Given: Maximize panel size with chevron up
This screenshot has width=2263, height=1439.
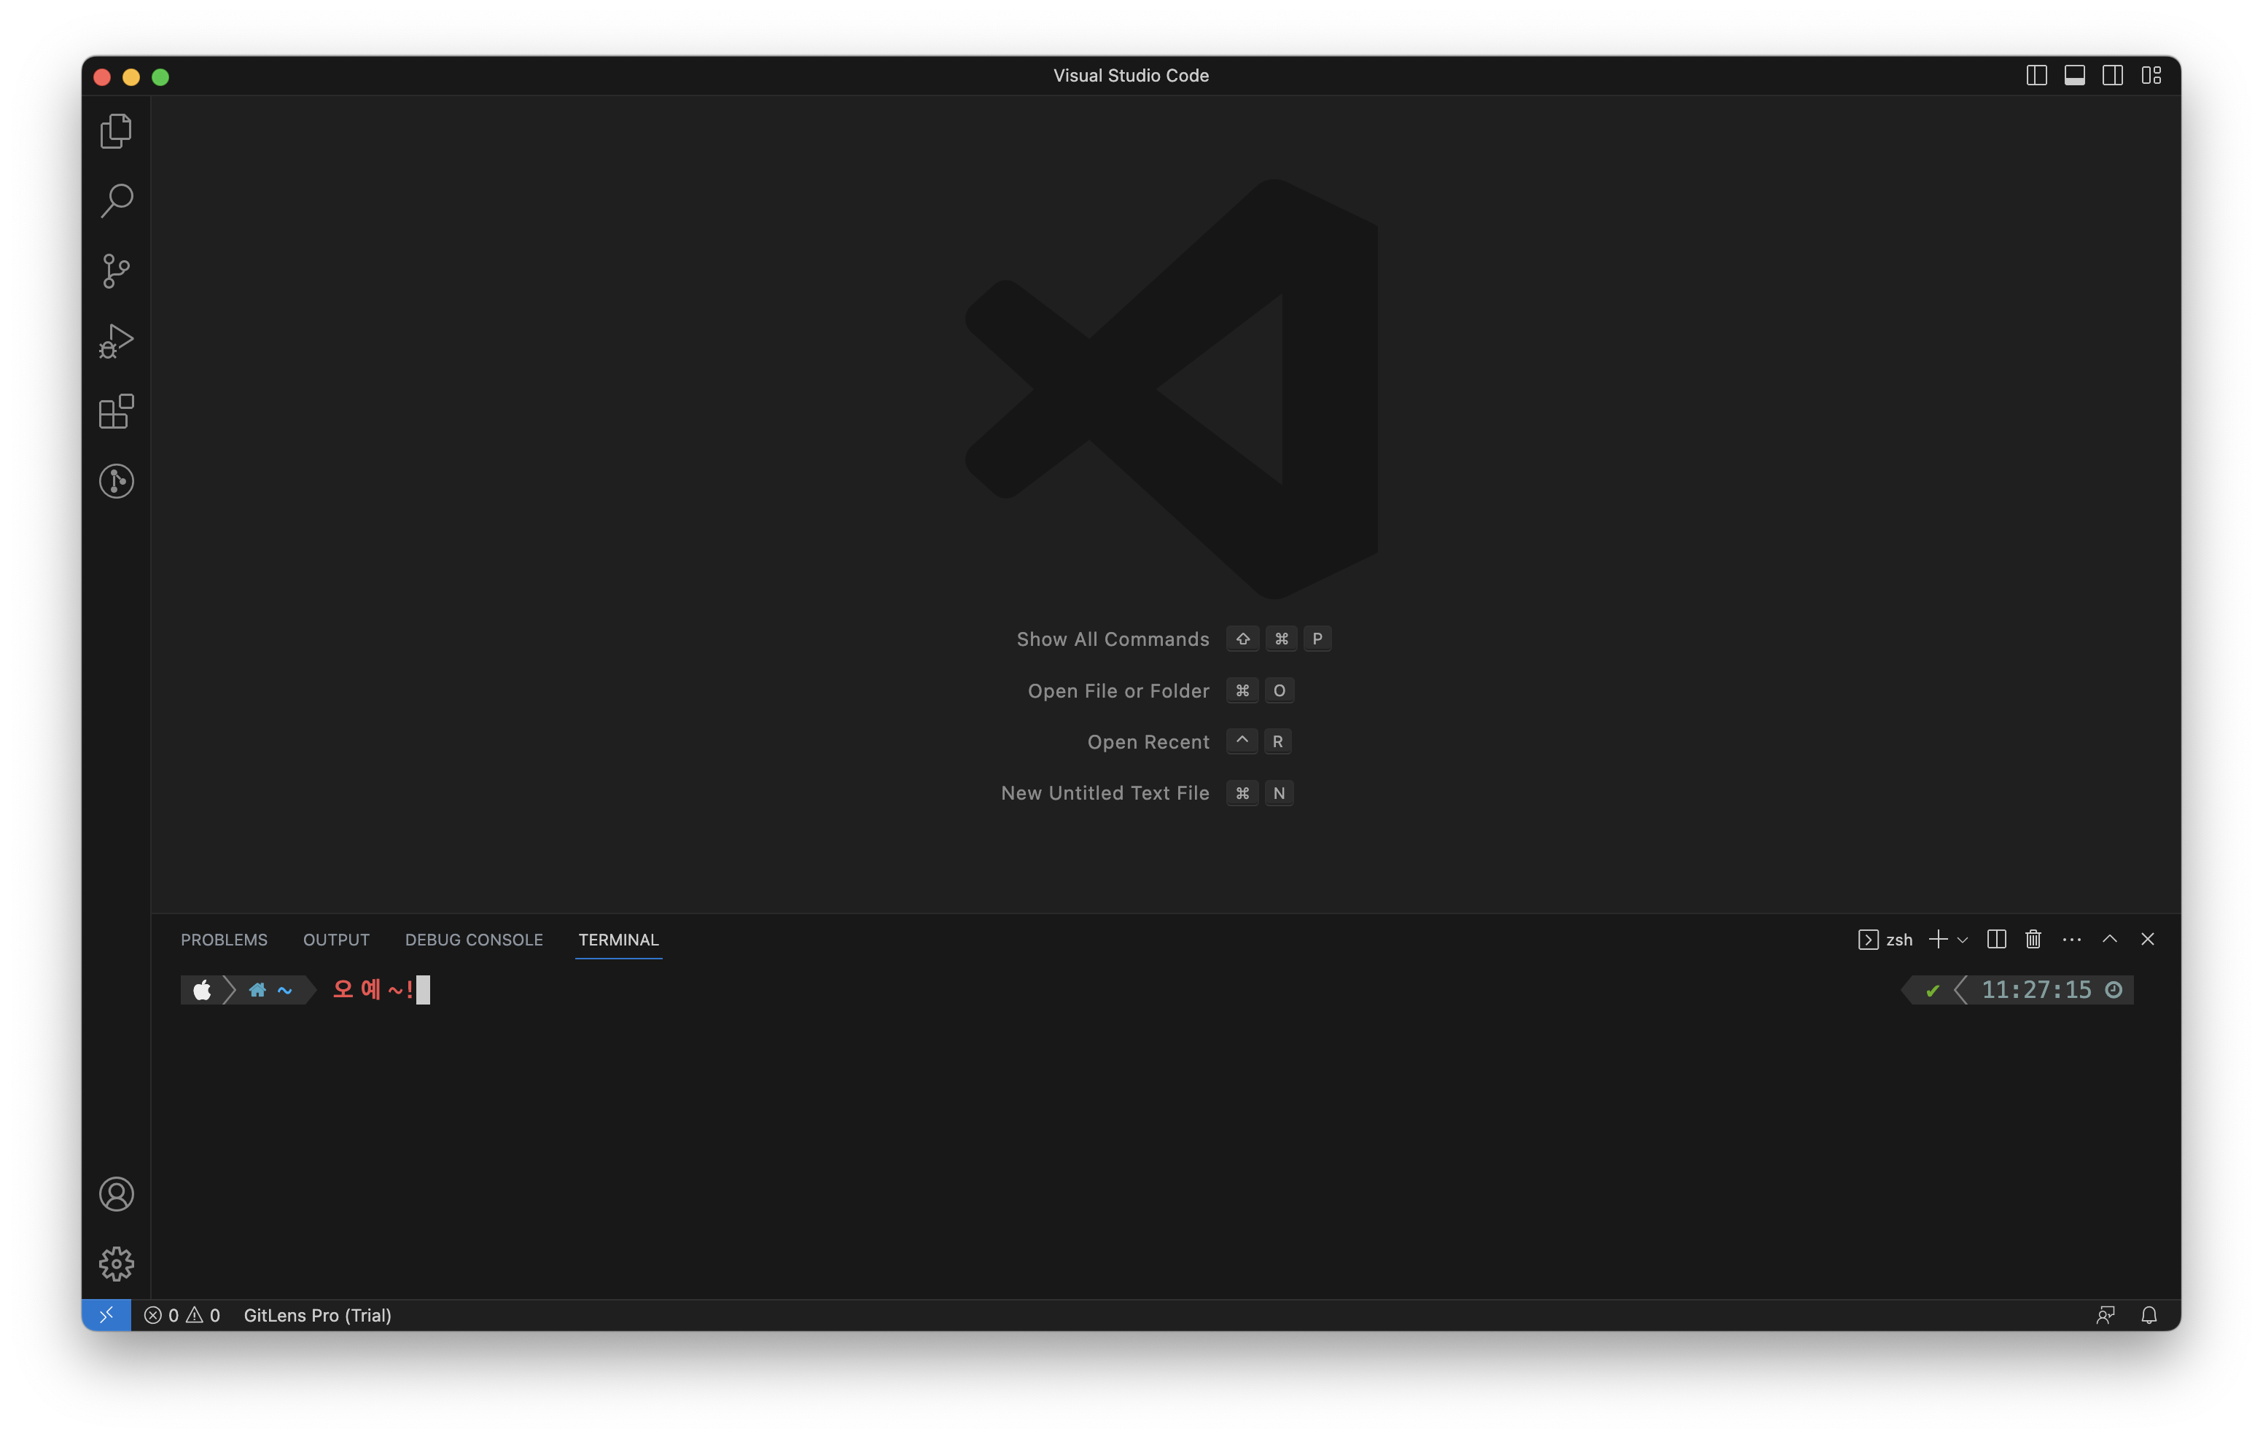Looking at the screenshot, I should pyautogui.click(x=2109, y=939).
